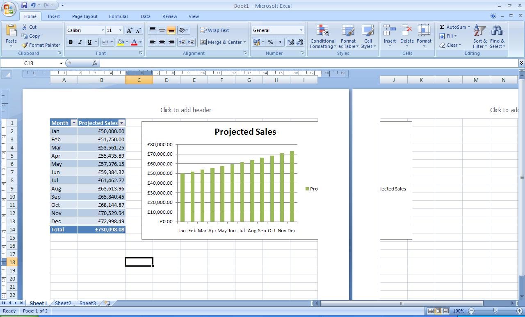The image size is (525, 317).
Task: Open Cell Styles gallery
Action: point(368,37)
